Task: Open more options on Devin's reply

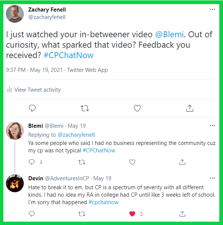Action: 212,178
